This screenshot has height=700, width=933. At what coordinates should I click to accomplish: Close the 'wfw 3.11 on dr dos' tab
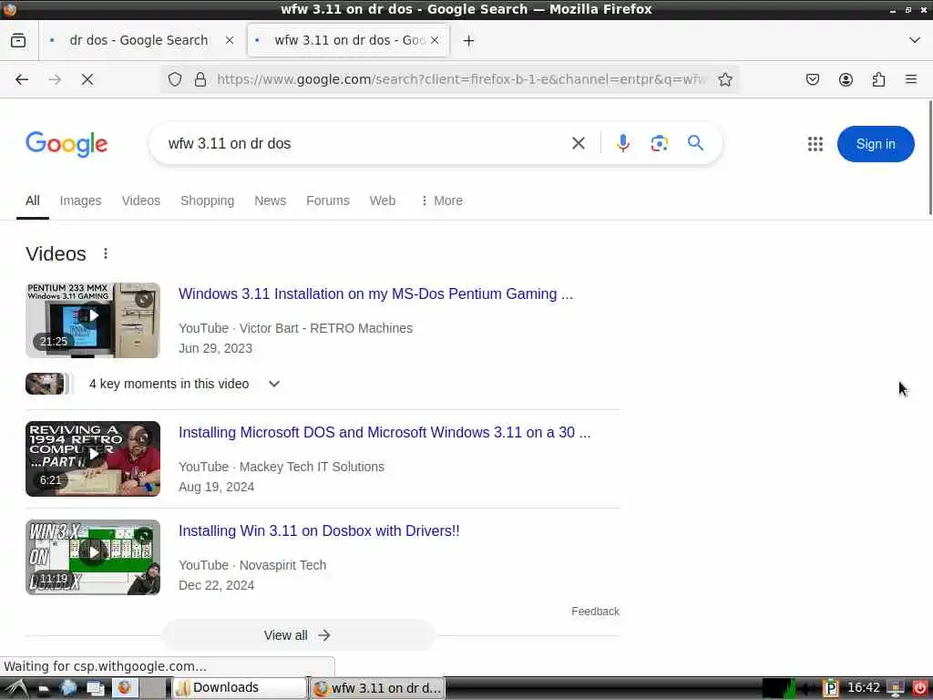click(435, 40)
